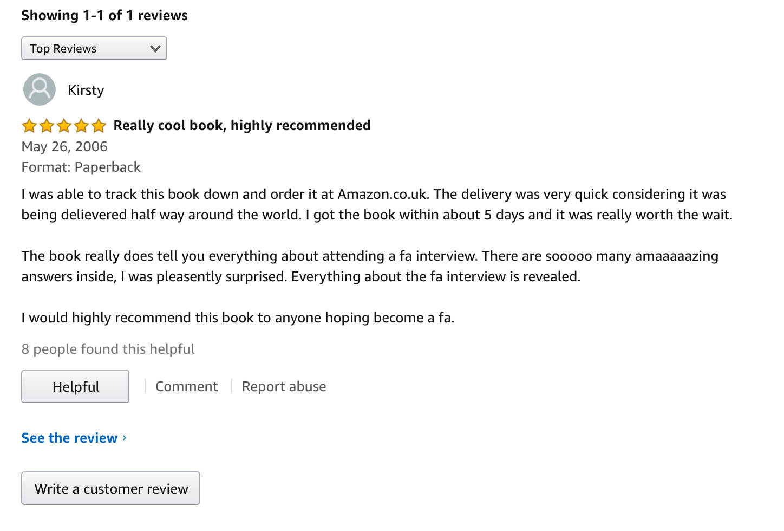Open the Top Reviews sort dropdown
The image size is (784, 531).
click(94, 48)
